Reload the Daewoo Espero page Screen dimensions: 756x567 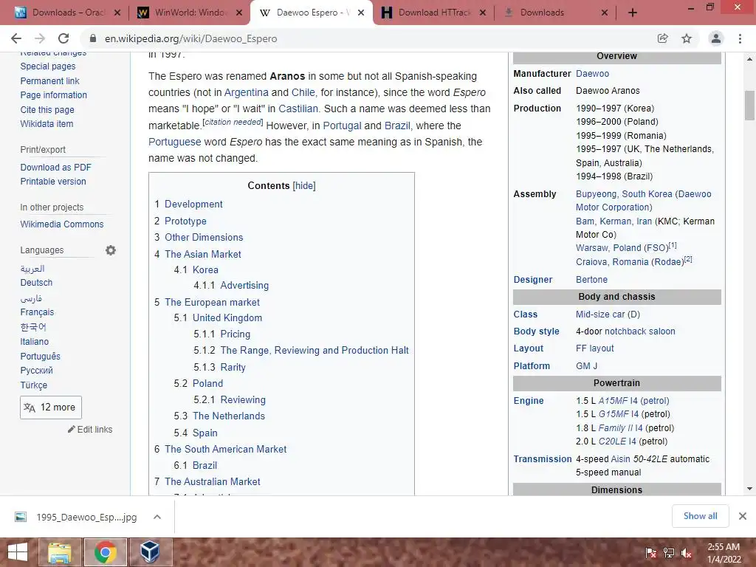pos(63,38)
